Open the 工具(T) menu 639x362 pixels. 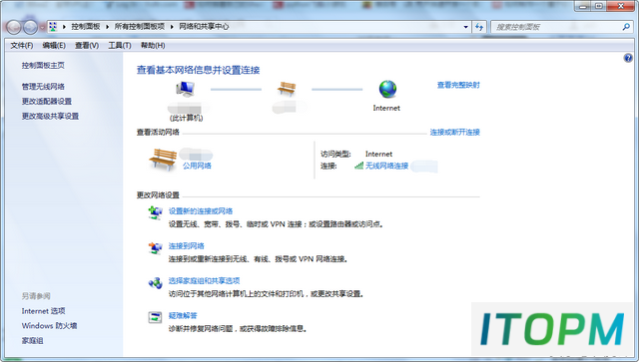pyautogui.click(x=120, y=46)
